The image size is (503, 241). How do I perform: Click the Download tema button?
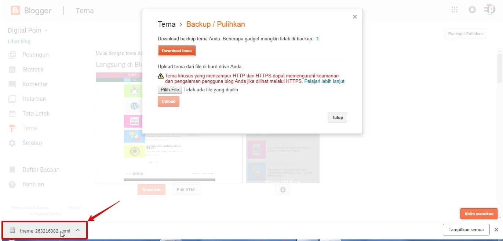176,51
